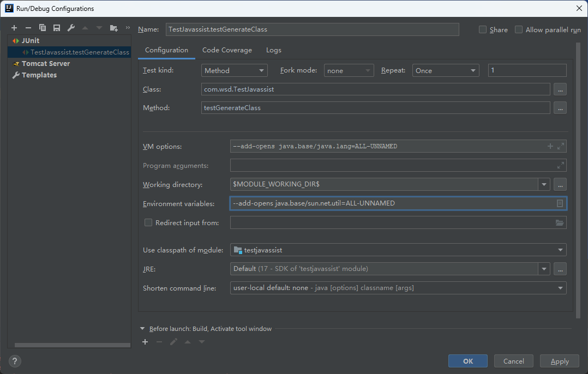
Task: Browse for Method with ellipsis button
Action: click(560, 108)
